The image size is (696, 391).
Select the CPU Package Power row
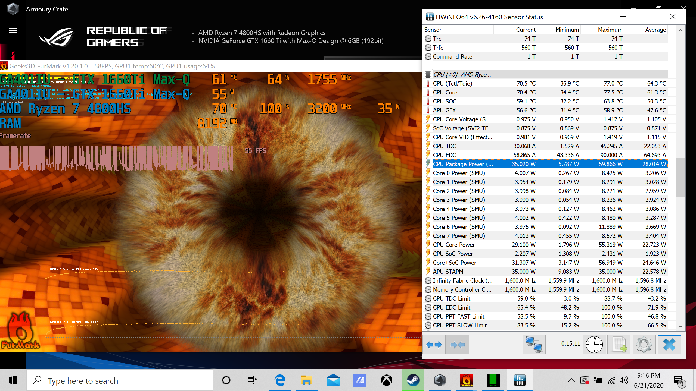click(x=545, y=164)
